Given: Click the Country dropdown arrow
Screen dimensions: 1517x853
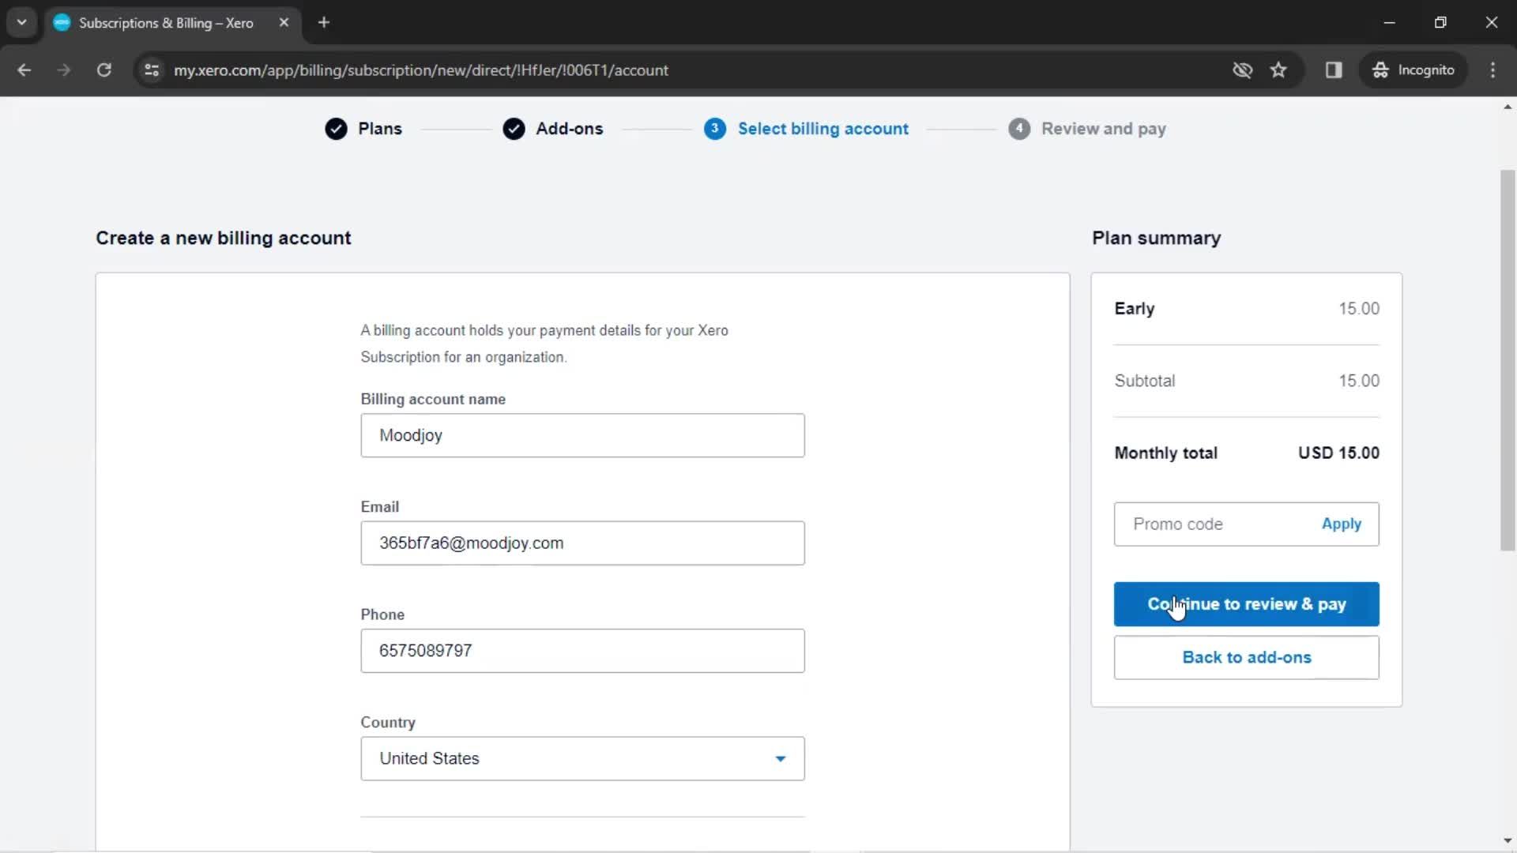Looking at the screenshot, I should [780, 759].
